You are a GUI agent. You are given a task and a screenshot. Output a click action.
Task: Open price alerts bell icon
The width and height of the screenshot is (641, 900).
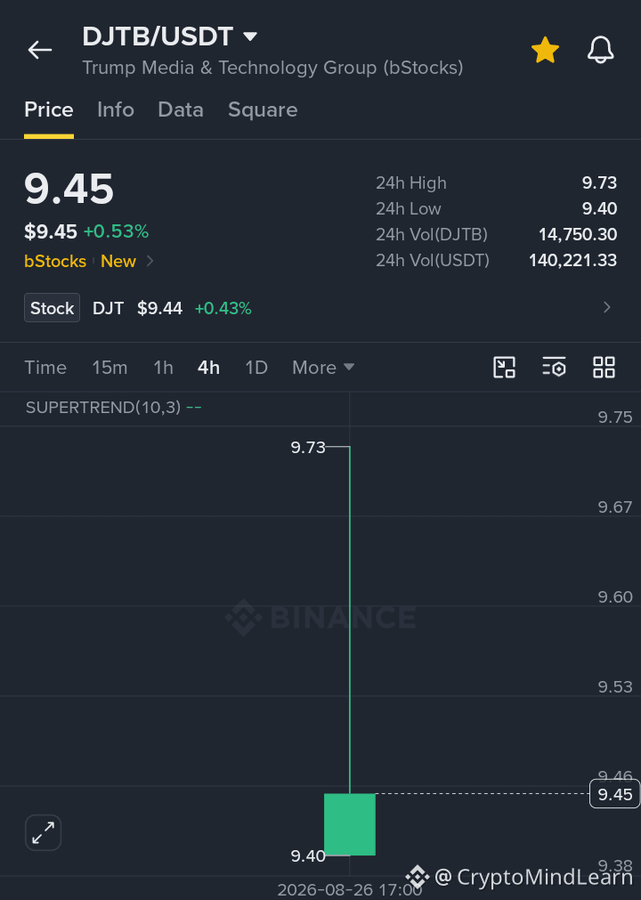(x=600, y=50)
